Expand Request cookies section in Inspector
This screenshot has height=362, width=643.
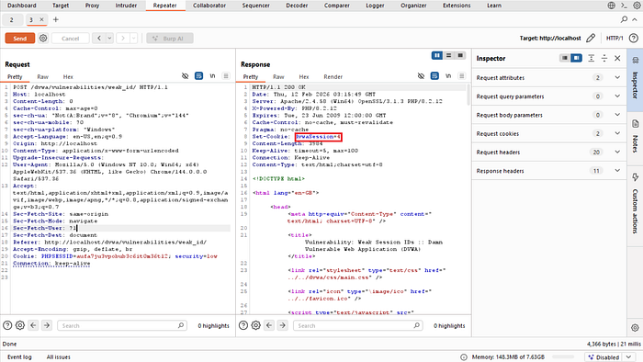(549, 133)
